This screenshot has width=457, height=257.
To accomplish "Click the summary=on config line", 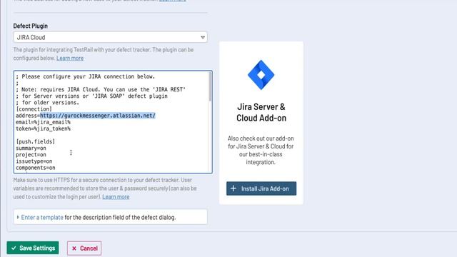I will point(31,148).
